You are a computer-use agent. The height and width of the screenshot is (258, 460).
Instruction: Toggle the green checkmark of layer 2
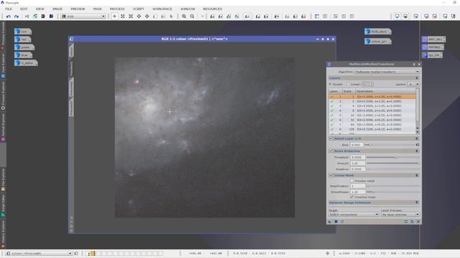click(x=332, y=101)
